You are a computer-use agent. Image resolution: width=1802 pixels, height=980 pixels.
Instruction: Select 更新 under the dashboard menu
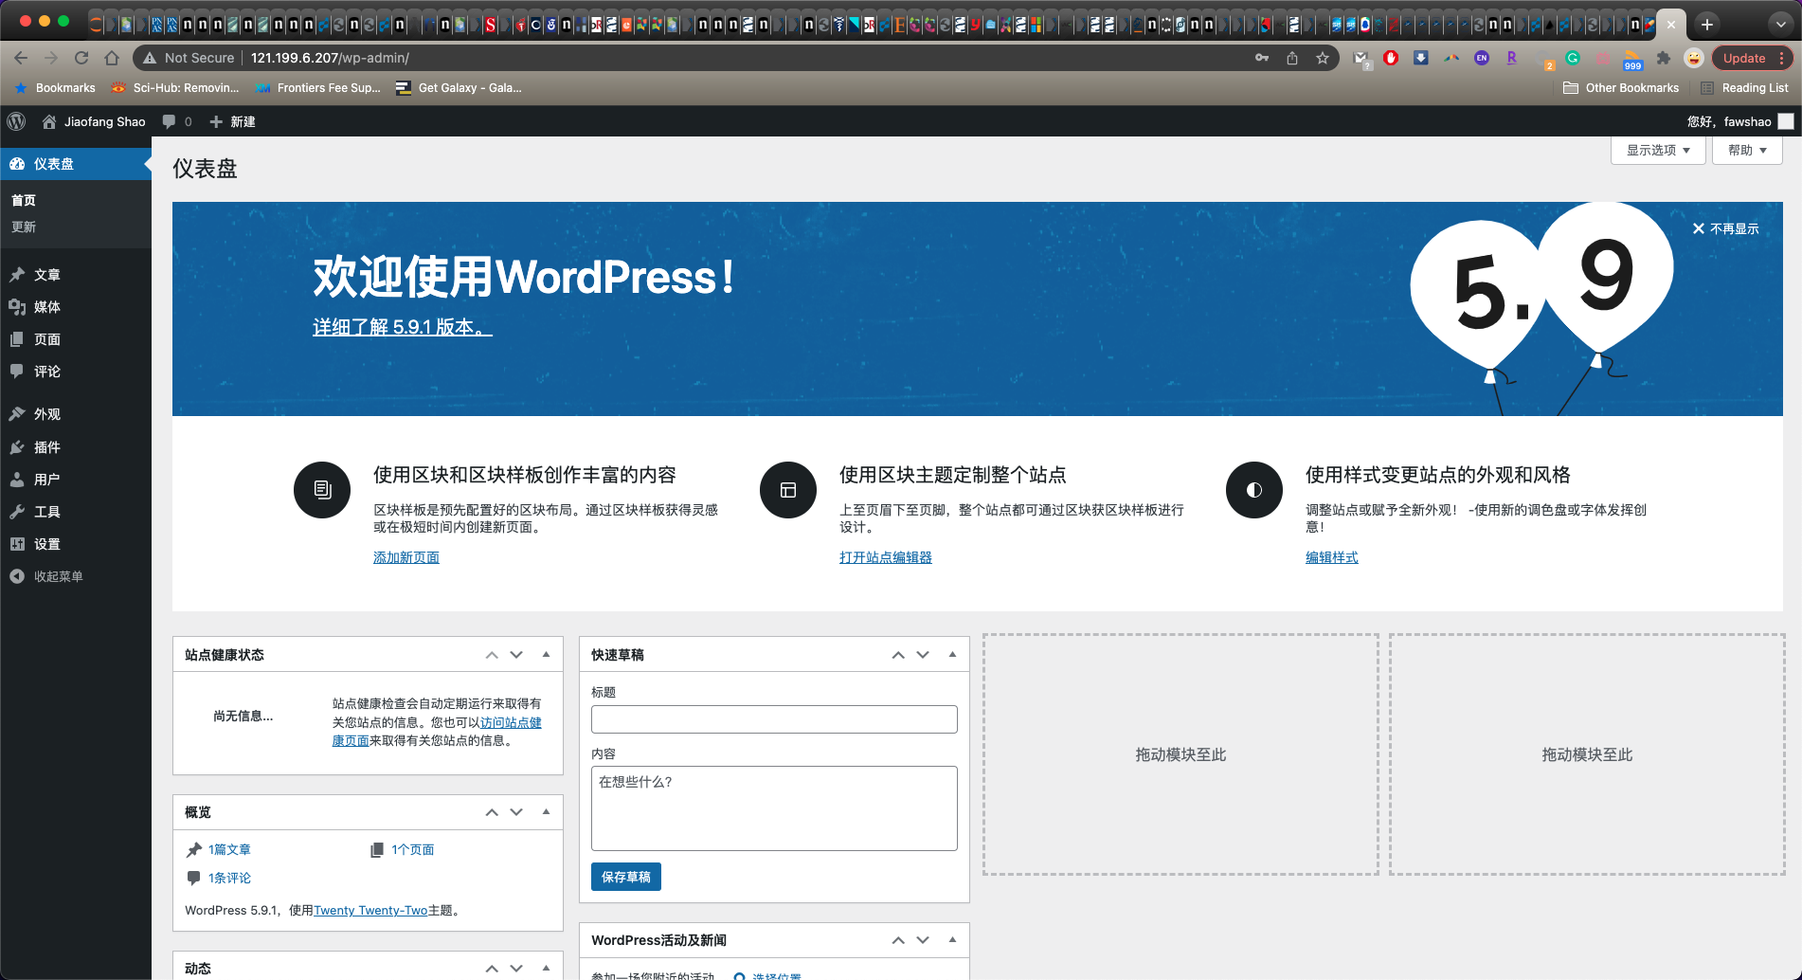point(24,227)
